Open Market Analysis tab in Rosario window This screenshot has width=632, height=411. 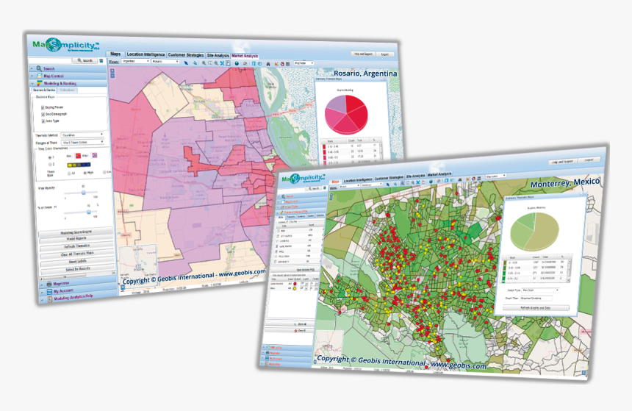point(245,56)
